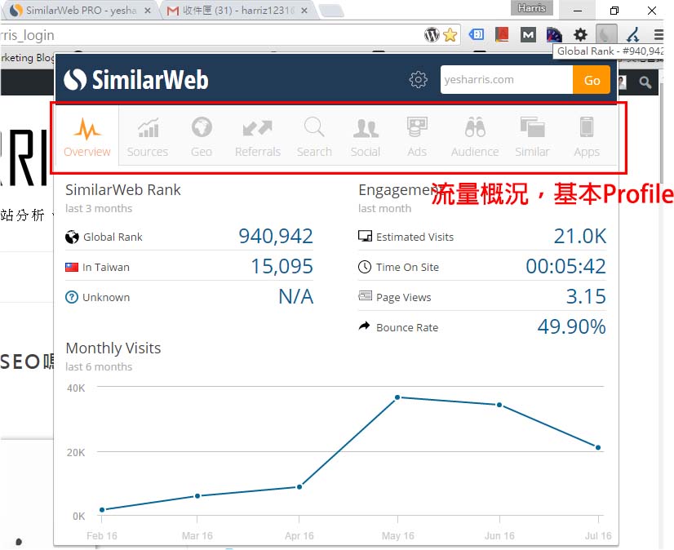The width and height of the screenshot is (674, 550).
Task: Select the Overview tab
Action: tap(87, 136)
